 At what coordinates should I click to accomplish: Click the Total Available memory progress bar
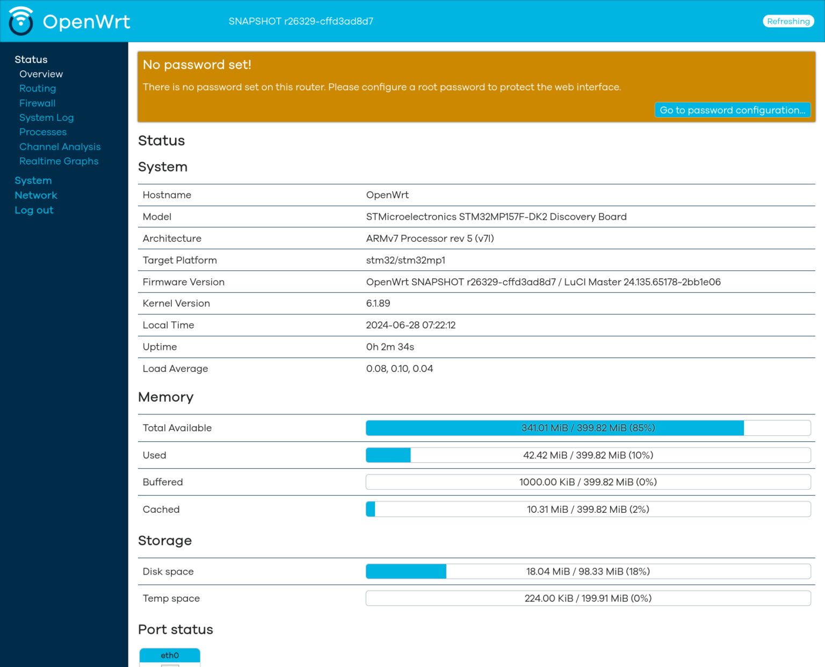click(588, 428)
